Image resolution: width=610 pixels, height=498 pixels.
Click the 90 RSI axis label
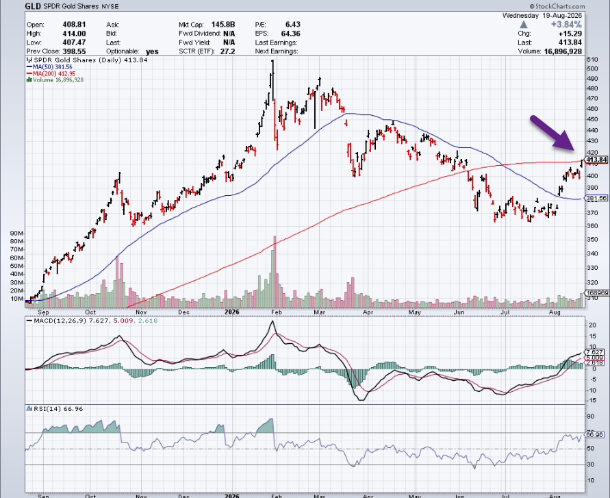pos(591,416)
